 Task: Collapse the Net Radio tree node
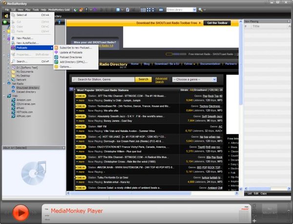(x=4, y=83)
